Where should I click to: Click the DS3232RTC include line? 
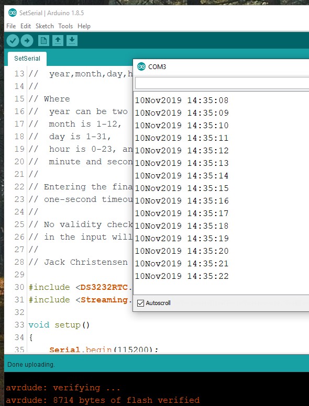click(80, 287)
